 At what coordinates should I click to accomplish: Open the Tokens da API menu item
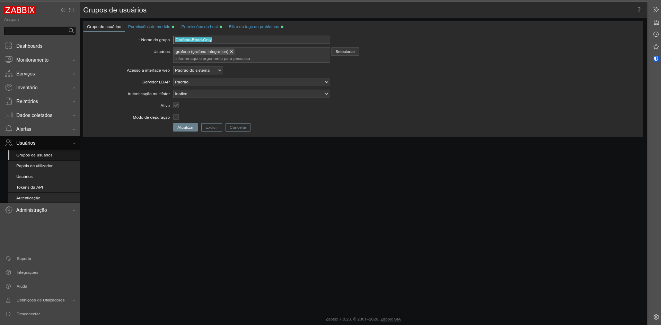click(x=29, y=187)
